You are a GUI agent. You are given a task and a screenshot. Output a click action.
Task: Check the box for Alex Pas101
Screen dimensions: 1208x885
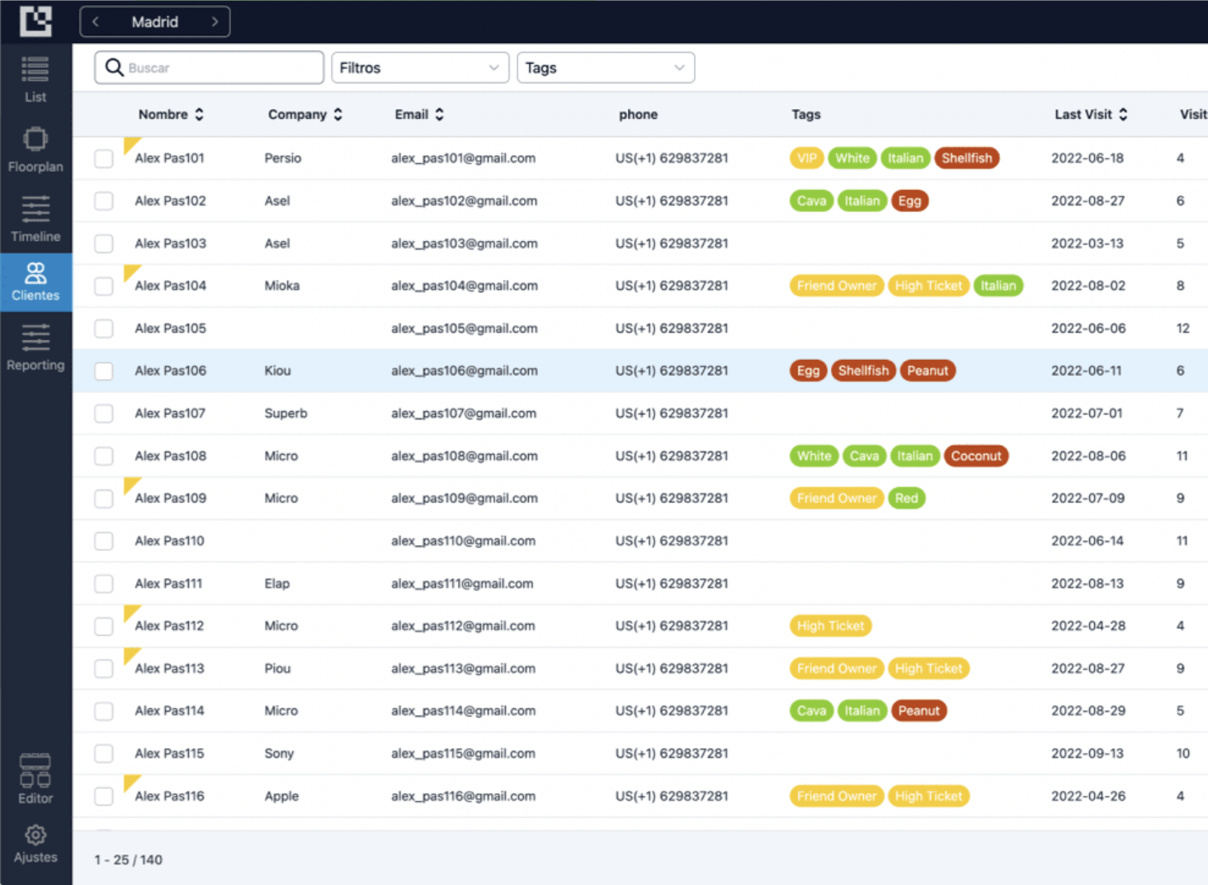pos(103,159)
